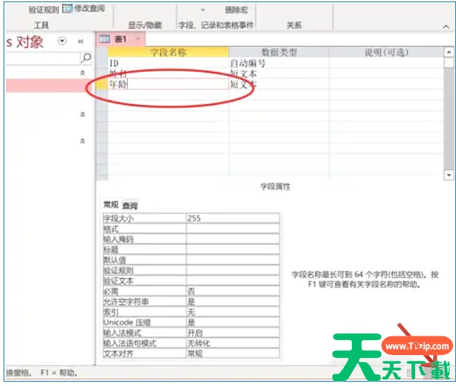Click the 说明(可选) column header
The height and width of the screenshot is (386, 456).
tap(386, 52)
